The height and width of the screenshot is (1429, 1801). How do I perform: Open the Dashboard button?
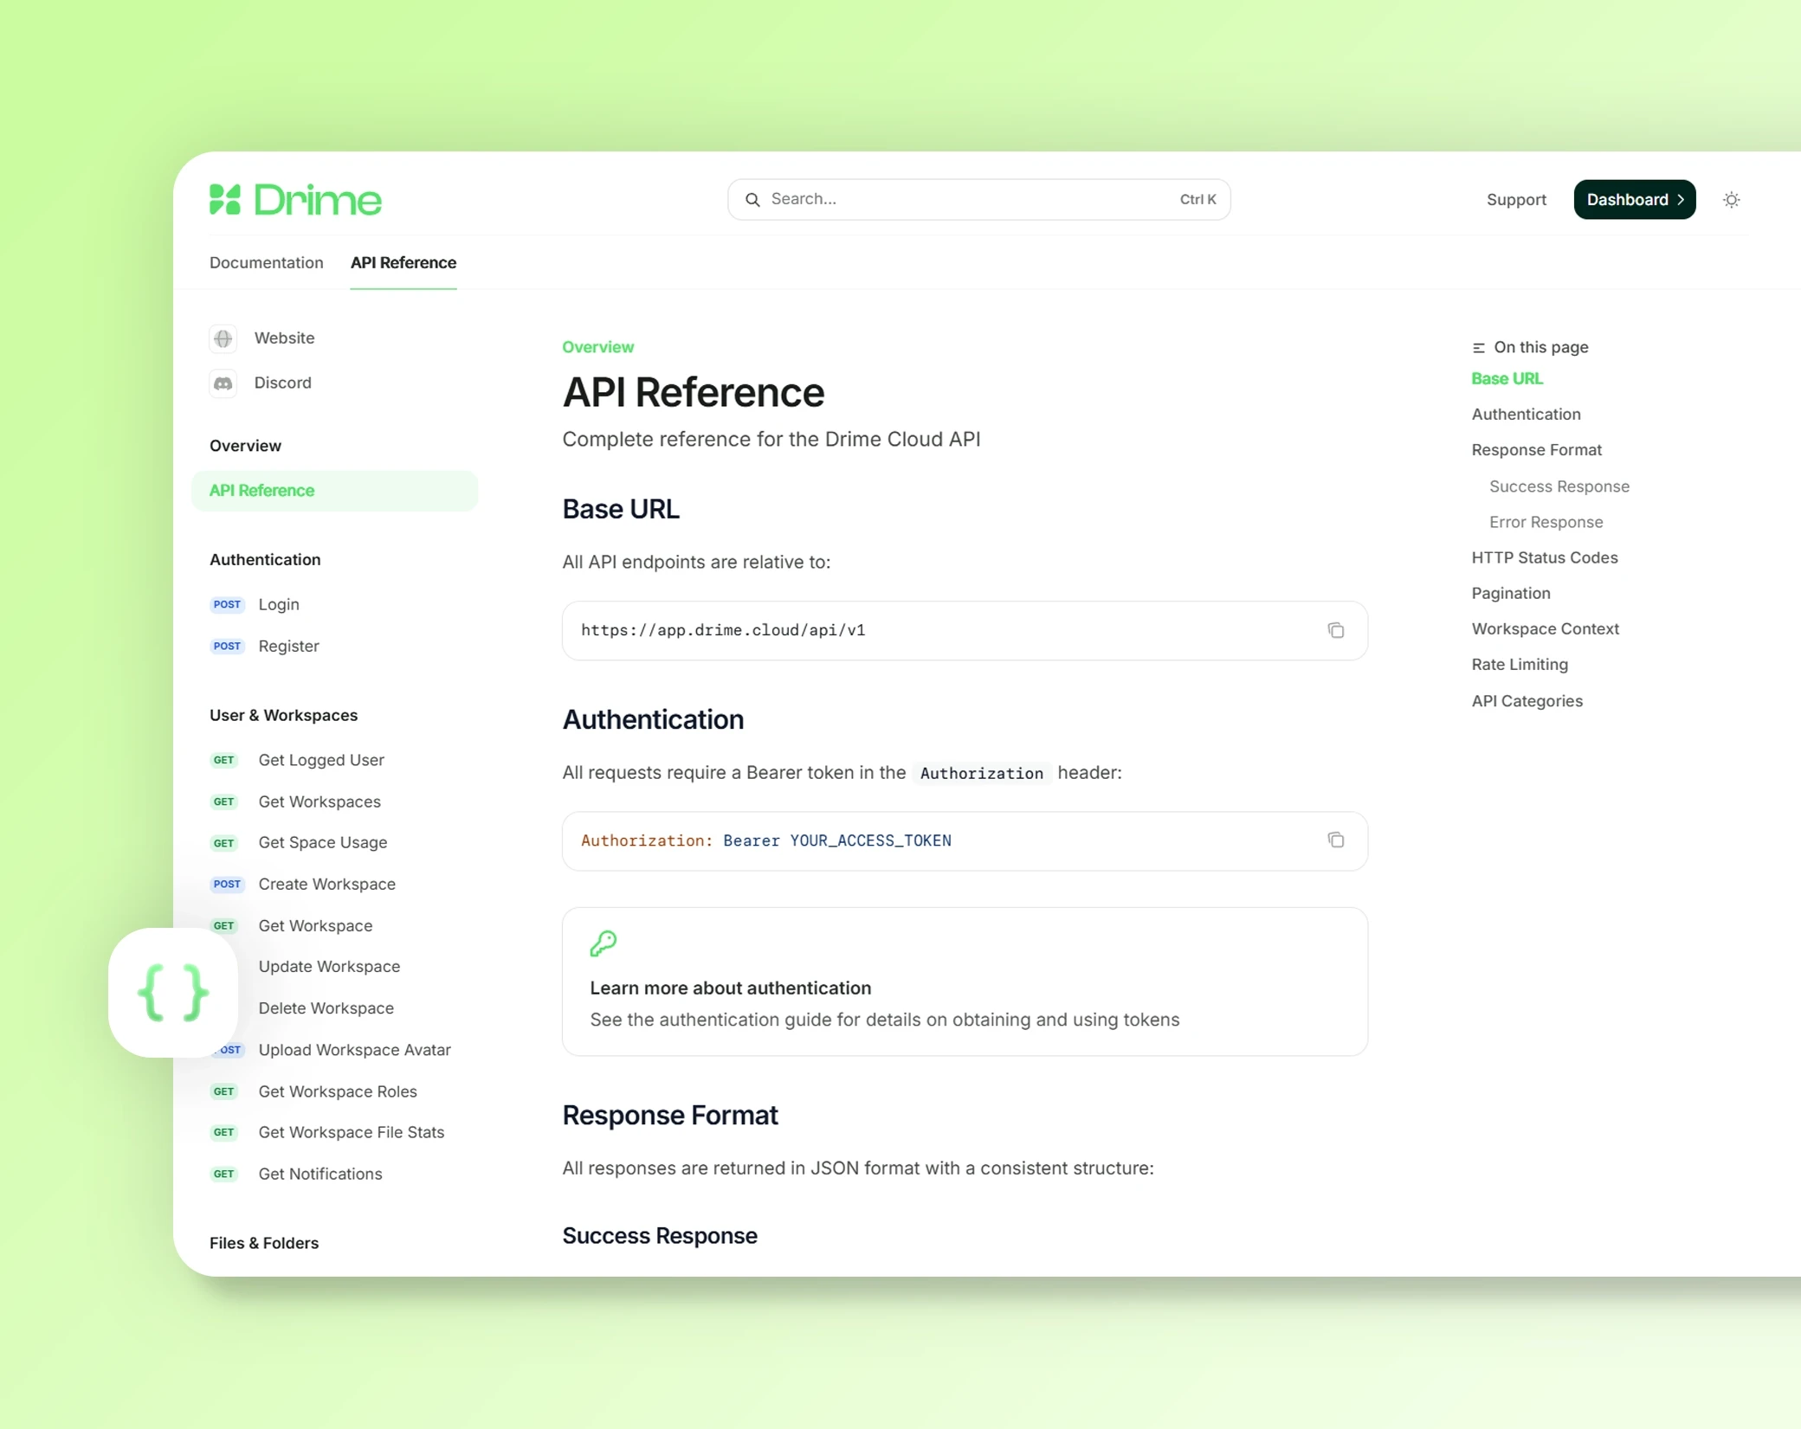(x=1634, y=200)
